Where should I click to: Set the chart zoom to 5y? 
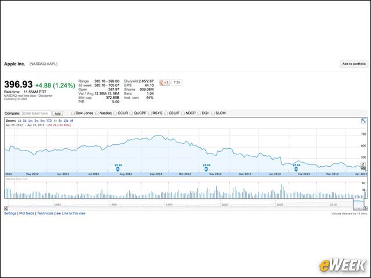tap(60, 121)
